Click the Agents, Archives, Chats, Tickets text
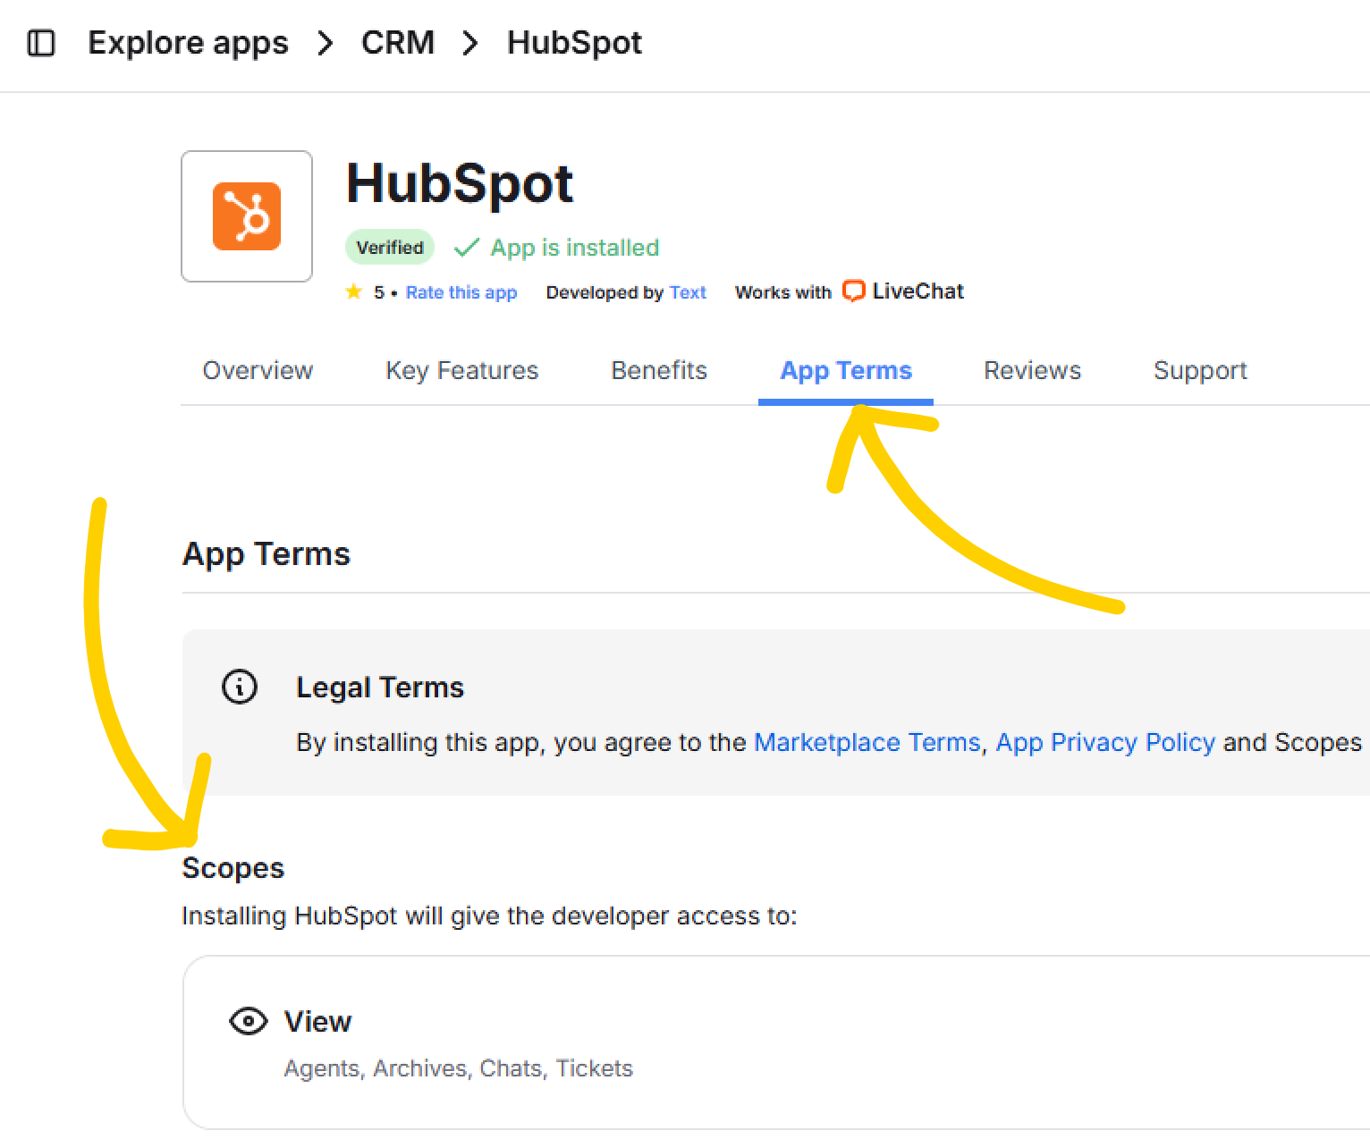This screenshot has width=1370, height=1139. (459, 1068)
